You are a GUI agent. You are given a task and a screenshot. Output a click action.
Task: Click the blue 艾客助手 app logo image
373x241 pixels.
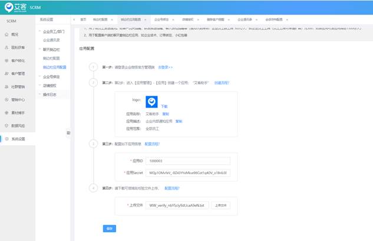151,102
